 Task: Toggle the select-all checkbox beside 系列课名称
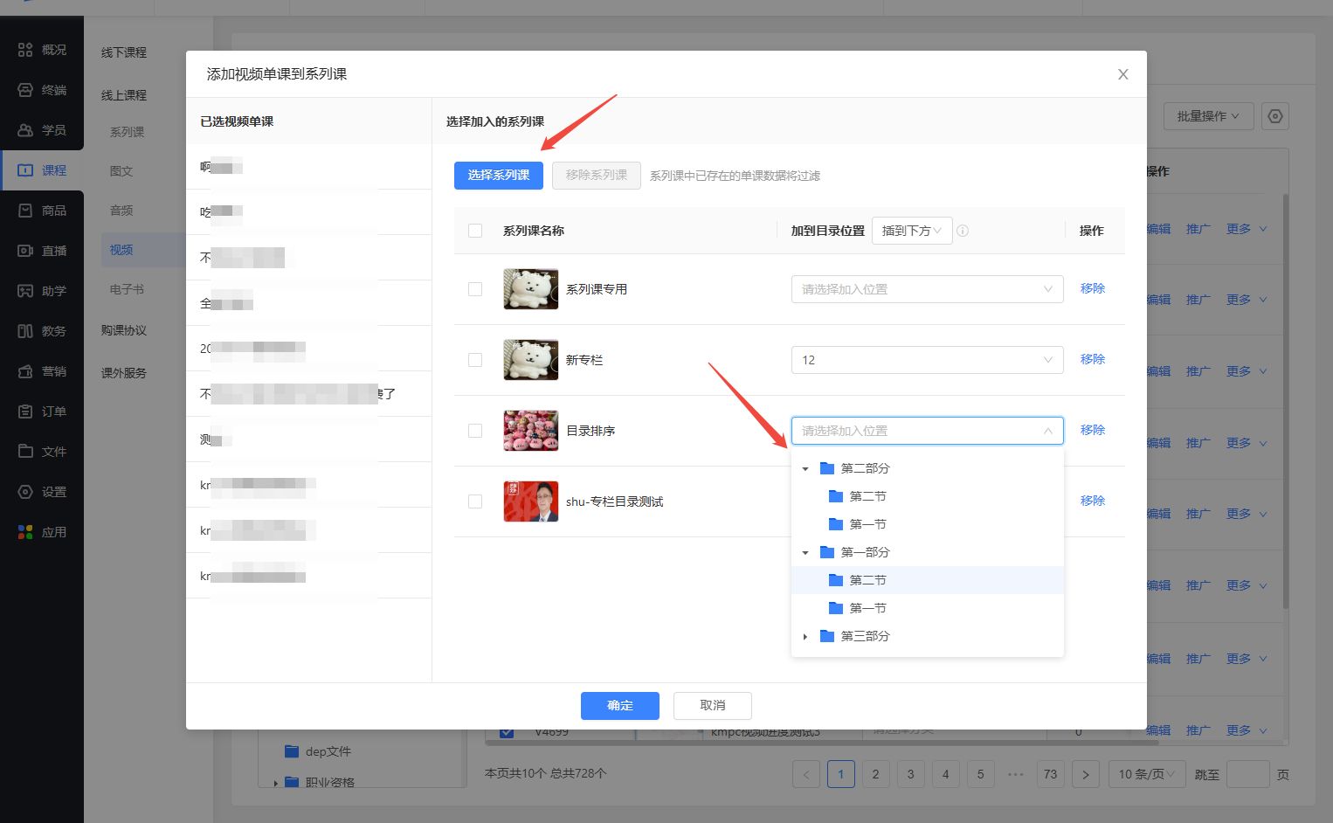point(475,231)
